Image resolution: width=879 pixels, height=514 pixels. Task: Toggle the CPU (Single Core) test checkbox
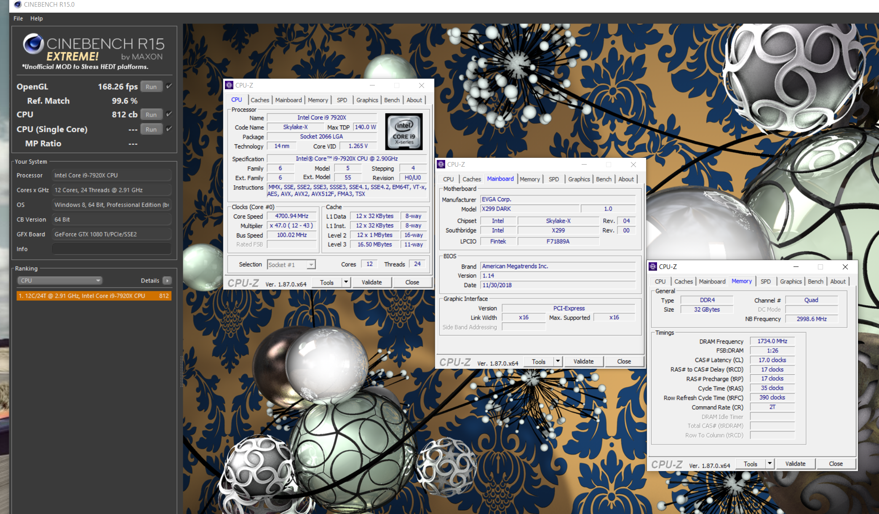point(169,129)
